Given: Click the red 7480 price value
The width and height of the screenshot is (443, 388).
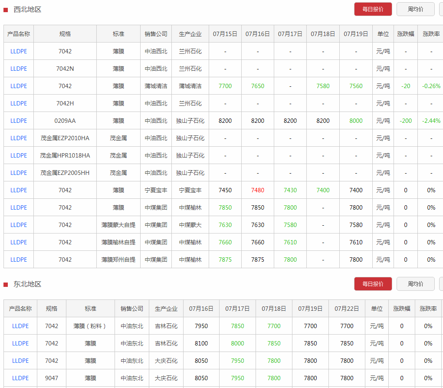Looking at the screenshot, I should (258, 190).
